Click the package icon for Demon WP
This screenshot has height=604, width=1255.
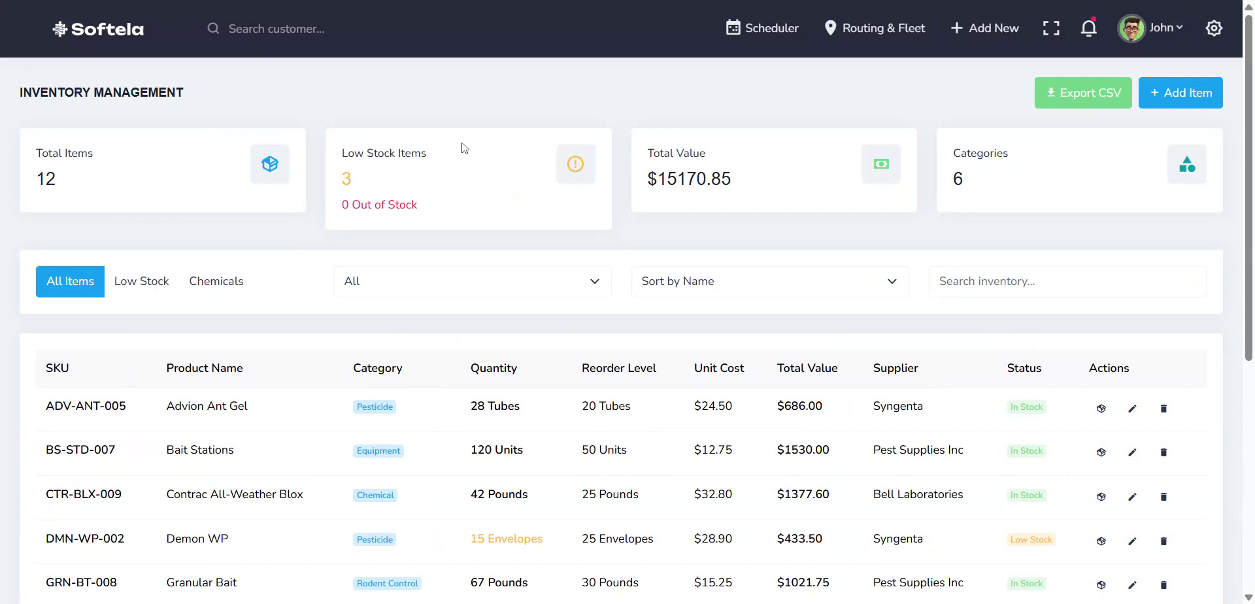1101,541
